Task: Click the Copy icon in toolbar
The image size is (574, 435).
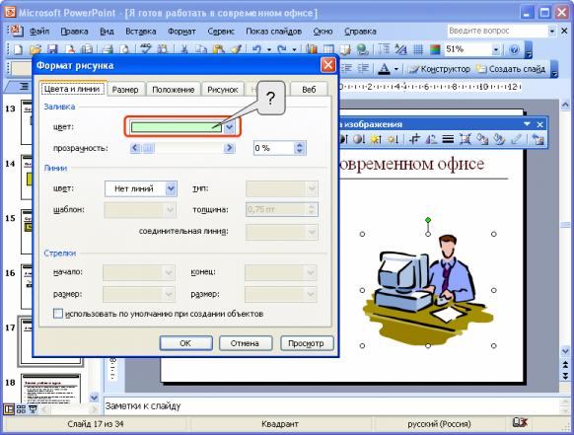Action: coord(201,49)
